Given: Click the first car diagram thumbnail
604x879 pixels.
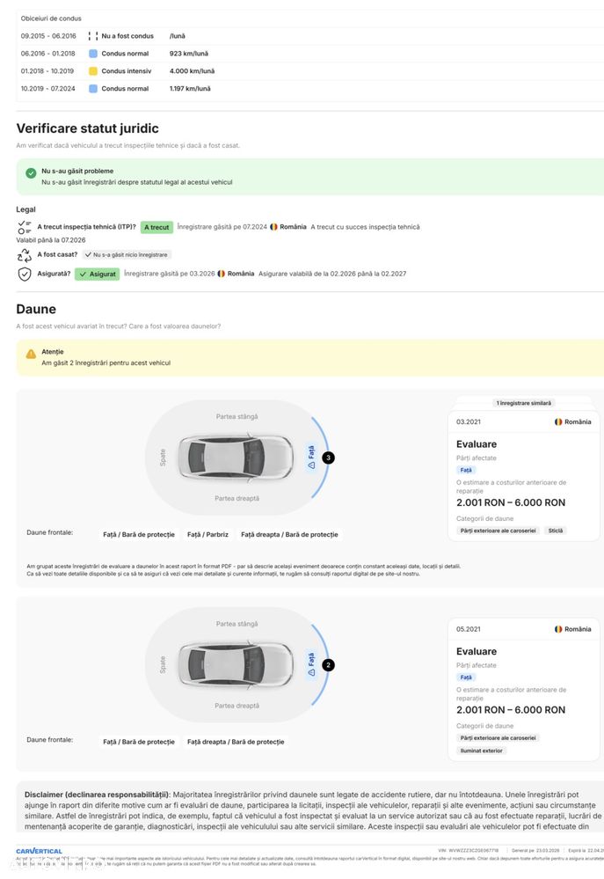Looking at the screenshot, I should click(236, 458).
